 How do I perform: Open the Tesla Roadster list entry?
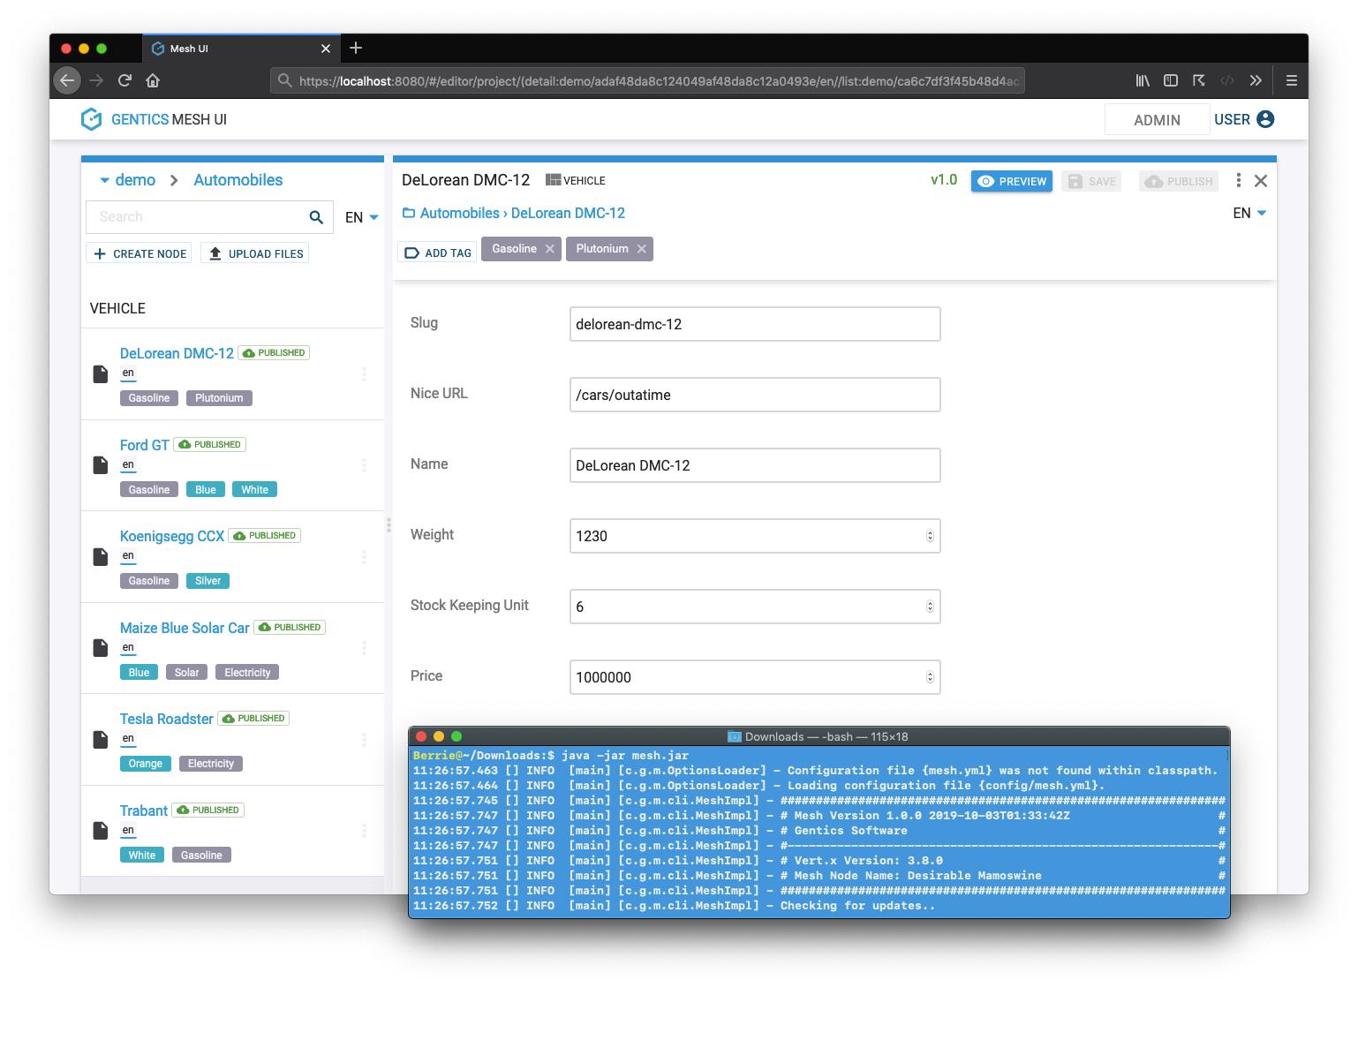(x=166, y=719)
